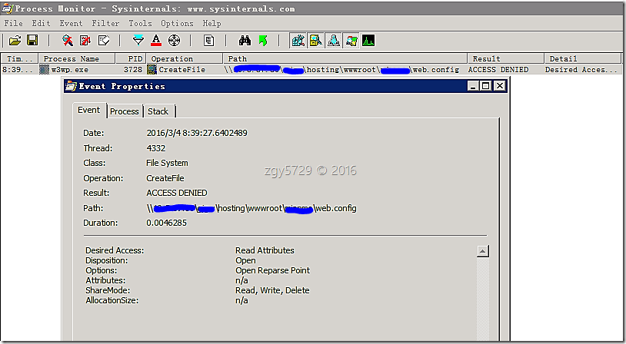The image size is (626, 344).
Task: Click the Path value in Event Properties
Action: coord(251,208)
